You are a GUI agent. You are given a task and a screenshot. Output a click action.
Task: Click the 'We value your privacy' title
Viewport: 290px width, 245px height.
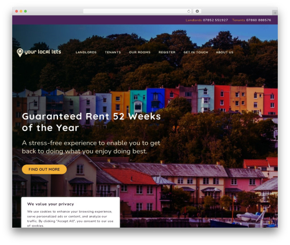coord(50,204)
